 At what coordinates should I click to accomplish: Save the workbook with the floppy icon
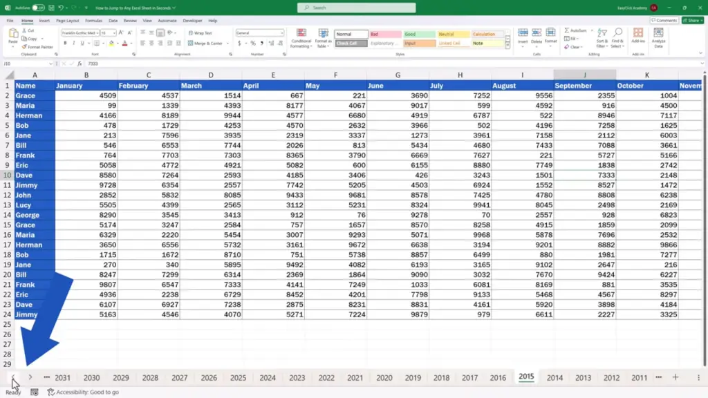[x=51, y=8]
